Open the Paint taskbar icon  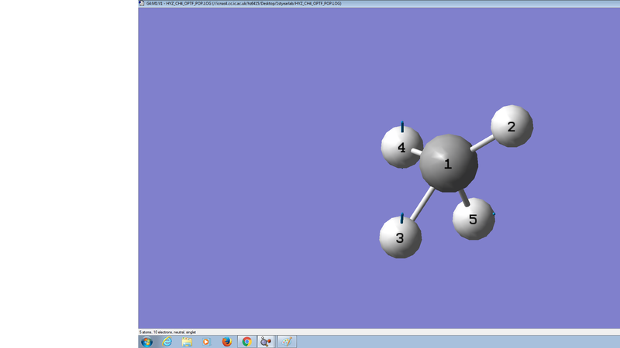(287, 341)
